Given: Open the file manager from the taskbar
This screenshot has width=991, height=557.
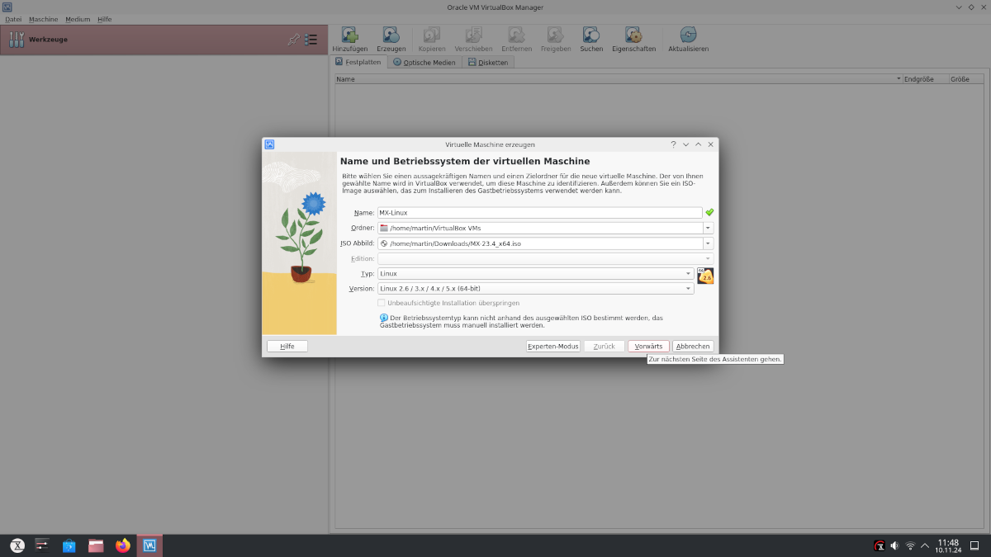Looking at the screenshot, I should tap(96, 545).
